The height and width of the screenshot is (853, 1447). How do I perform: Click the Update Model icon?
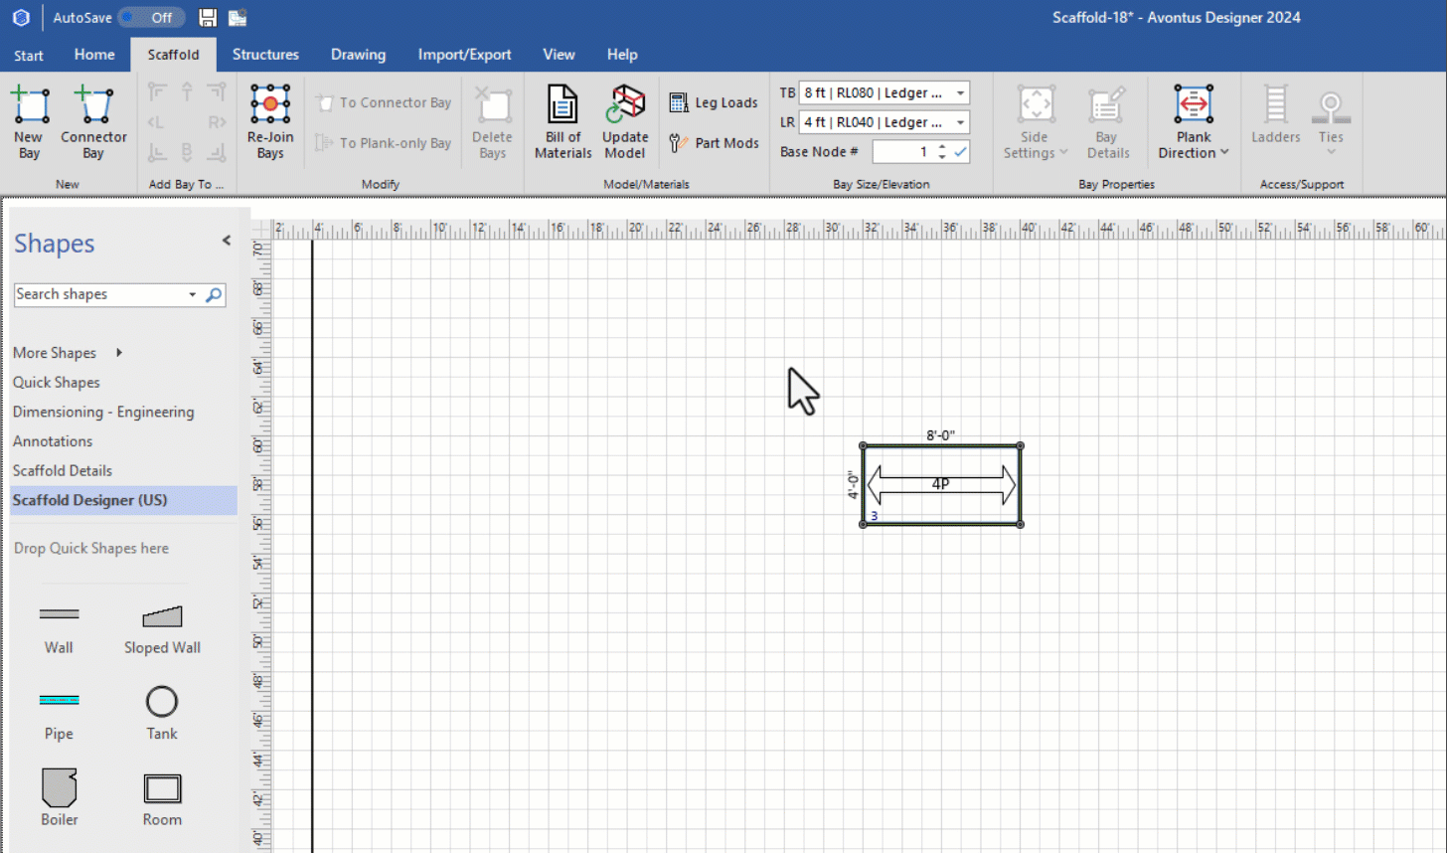(625, 104)
